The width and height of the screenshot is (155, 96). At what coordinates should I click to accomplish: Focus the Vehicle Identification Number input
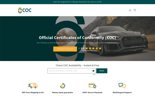(x=72, y=71)
